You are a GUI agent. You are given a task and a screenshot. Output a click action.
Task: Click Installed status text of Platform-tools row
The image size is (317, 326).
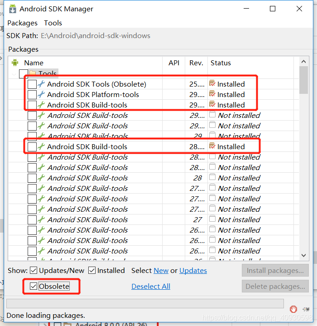pos(231,95)
